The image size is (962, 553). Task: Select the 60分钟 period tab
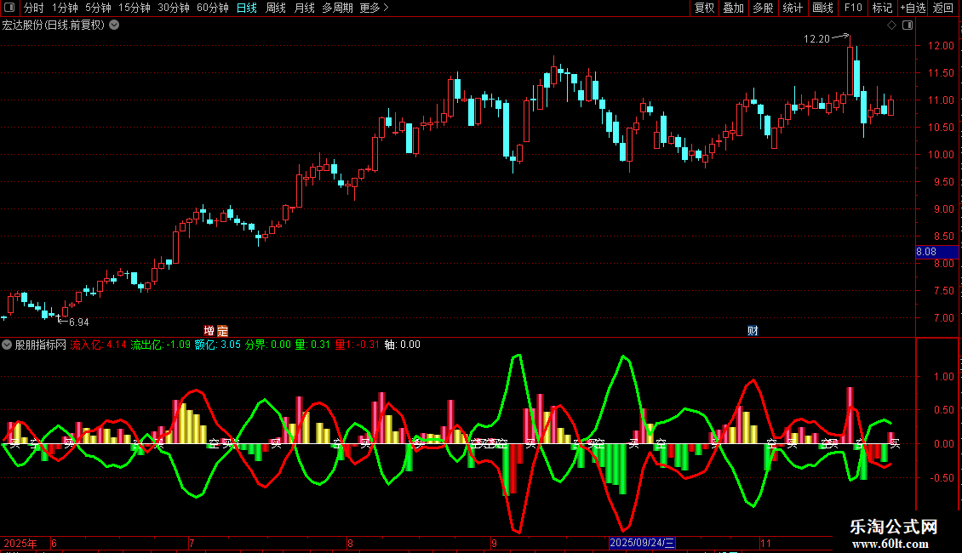pyautogui.click(x=212, y=8)
